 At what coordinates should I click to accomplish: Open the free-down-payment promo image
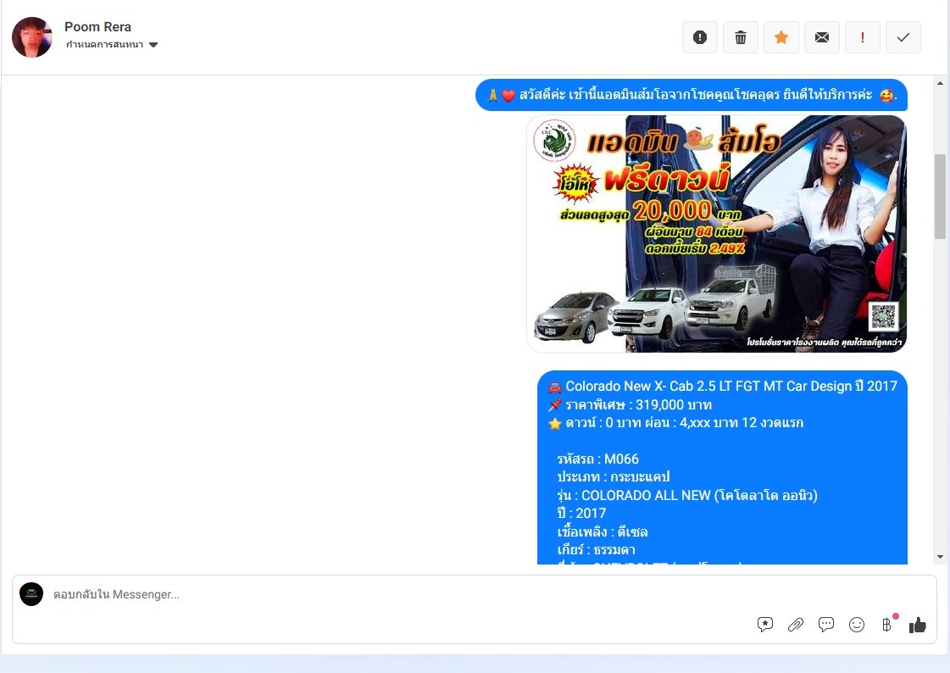(x=717, y=234)
